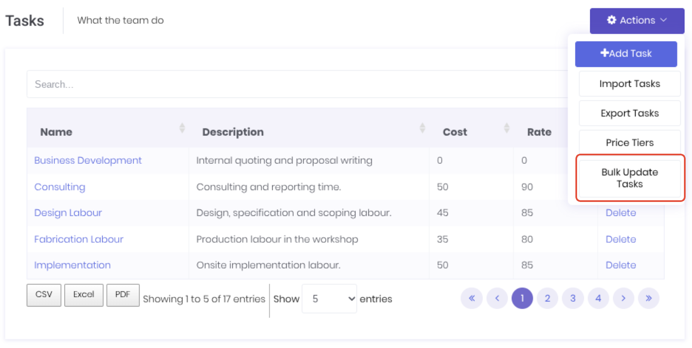Delete the Fabrication Labour row
The width and height of the screenshot is (692, 348).
point(621,239)
